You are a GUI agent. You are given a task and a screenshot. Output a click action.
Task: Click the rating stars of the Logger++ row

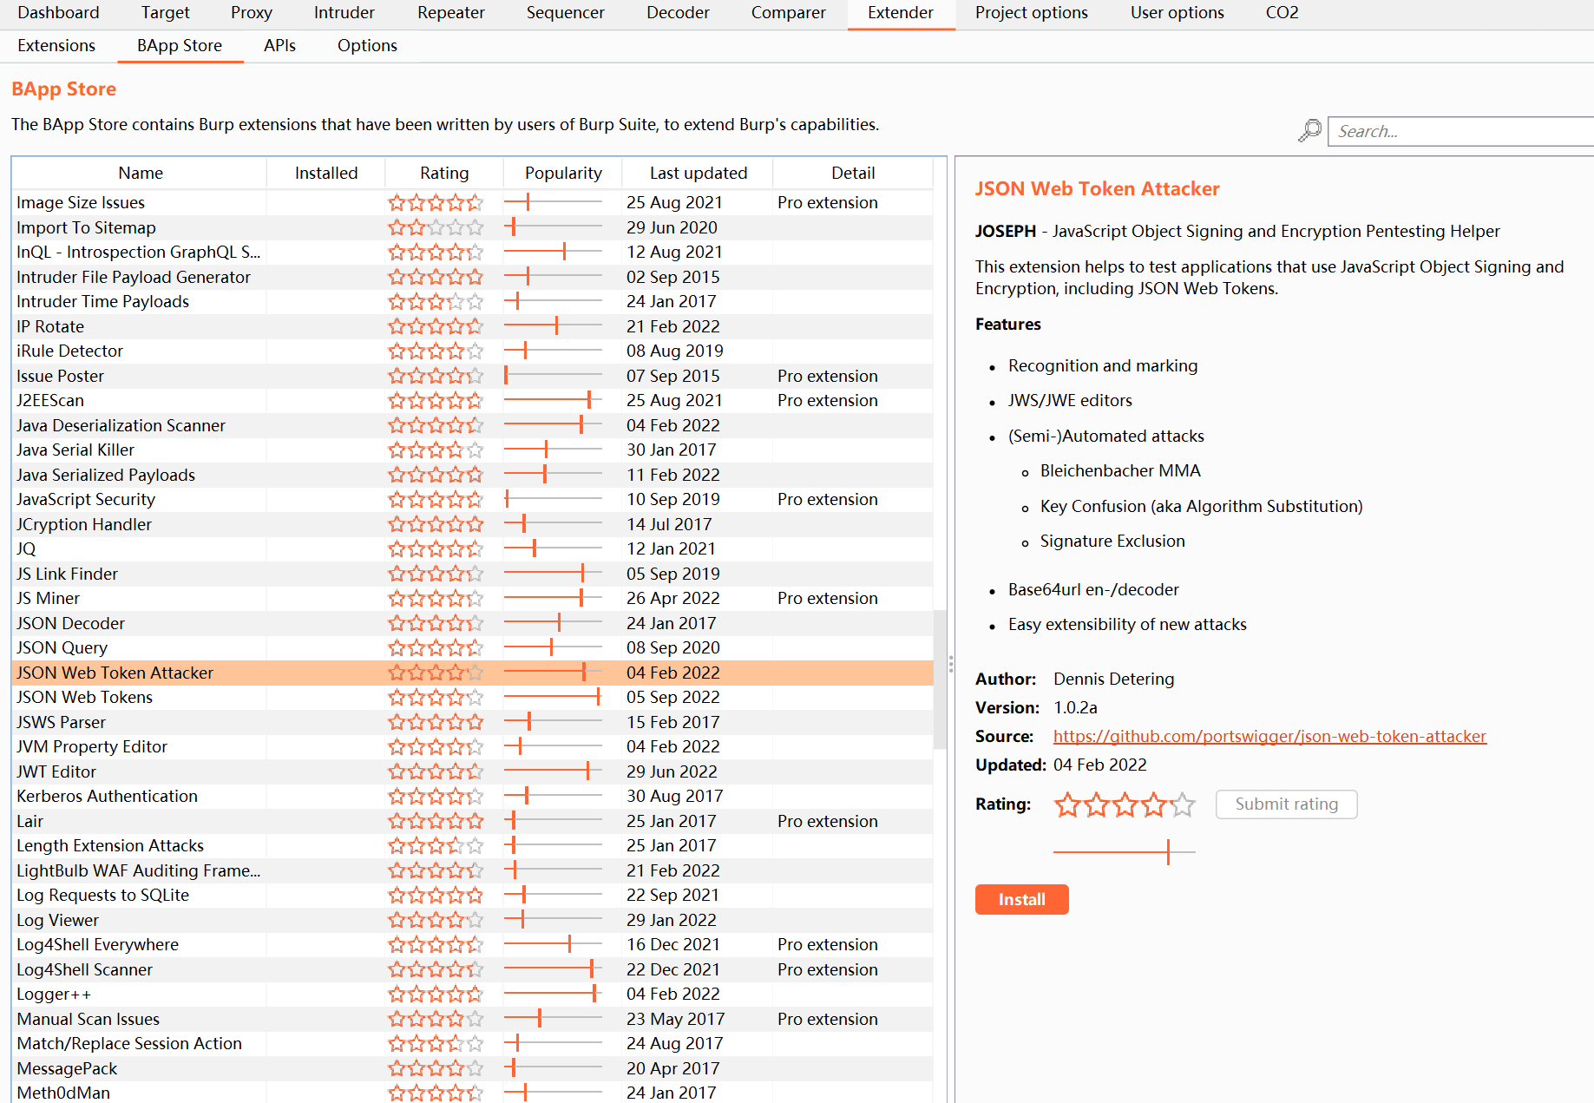436,995
